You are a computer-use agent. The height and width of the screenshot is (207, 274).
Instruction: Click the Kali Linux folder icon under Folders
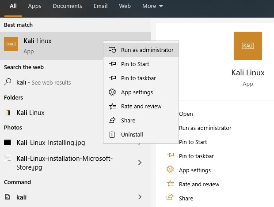[8, 113]
